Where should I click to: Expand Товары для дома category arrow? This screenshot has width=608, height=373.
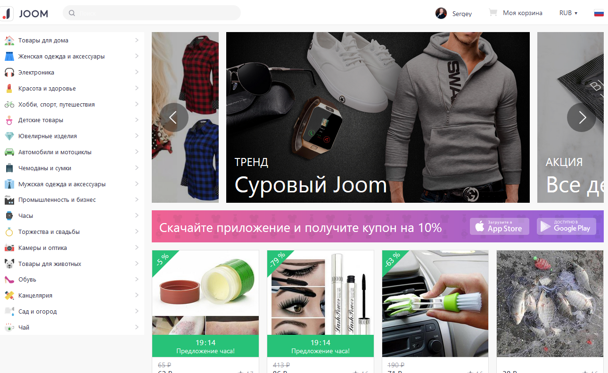(x=137, y=40)
